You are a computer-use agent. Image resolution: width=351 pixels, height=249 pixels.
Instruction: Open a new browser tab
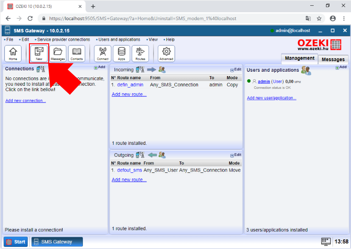(93, 7)
